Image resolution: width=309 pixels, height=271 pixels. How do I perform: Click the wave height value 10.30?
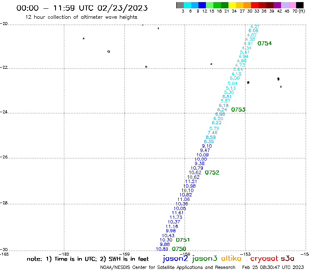[166, 240]
